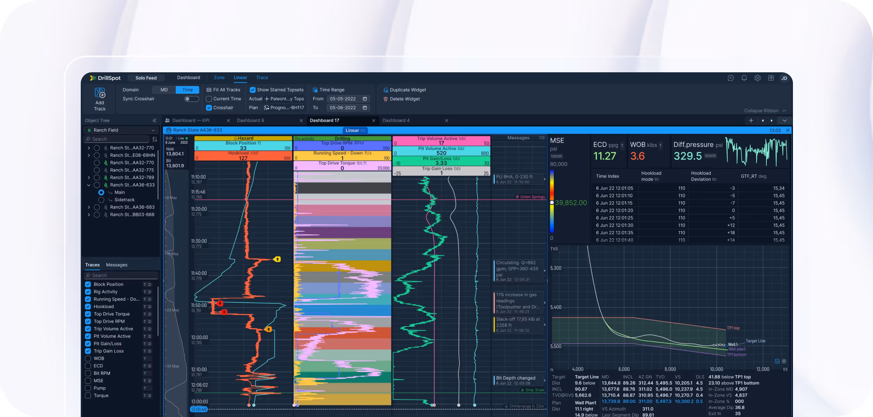Open calendar for the To date

point(365,108)
